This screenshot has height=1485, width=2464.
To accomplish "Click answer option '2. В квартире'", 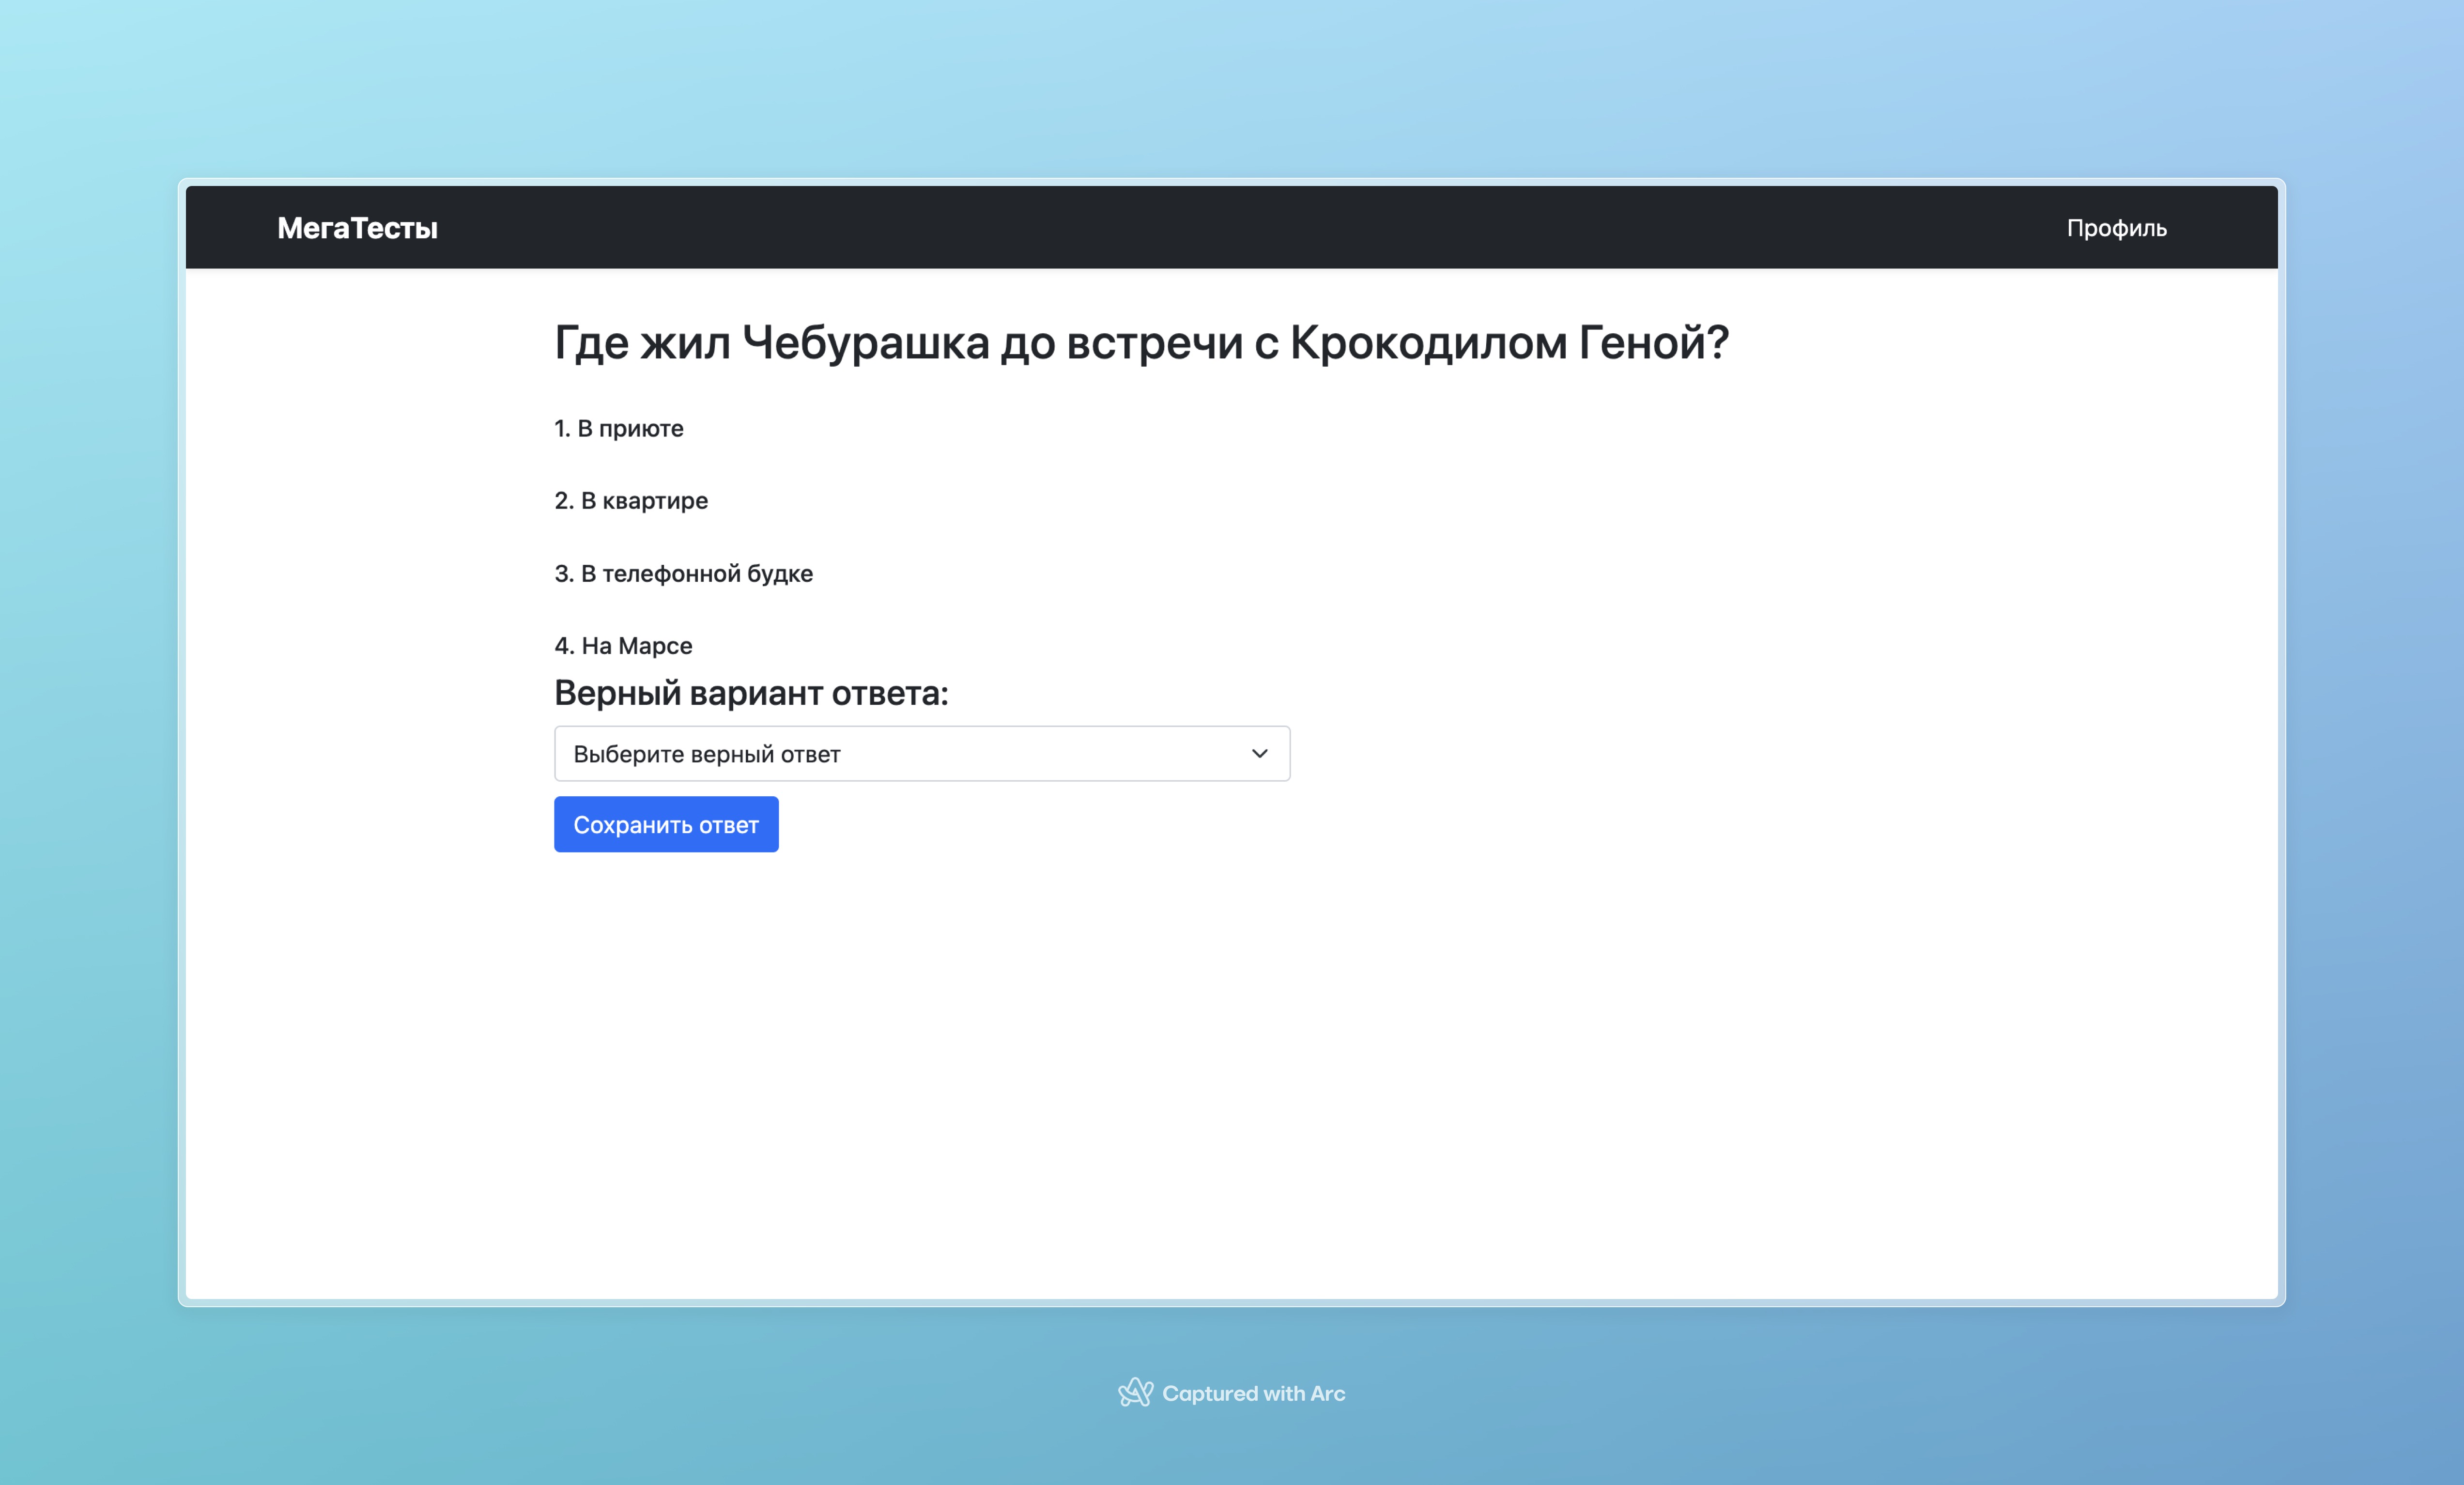I will pos(631,500).
